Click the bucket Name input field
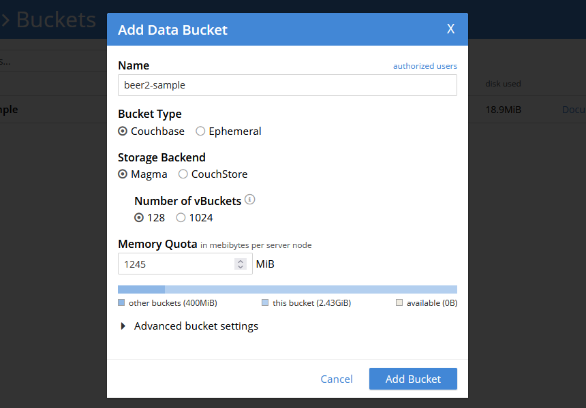 pyautogui.click(x=288, y=85)
